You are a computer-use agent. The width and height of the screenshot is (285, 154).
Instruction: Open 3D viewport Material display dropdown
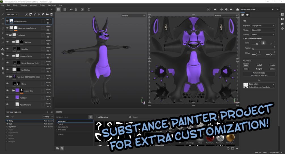pyautogui.click(x=133, y=16)
